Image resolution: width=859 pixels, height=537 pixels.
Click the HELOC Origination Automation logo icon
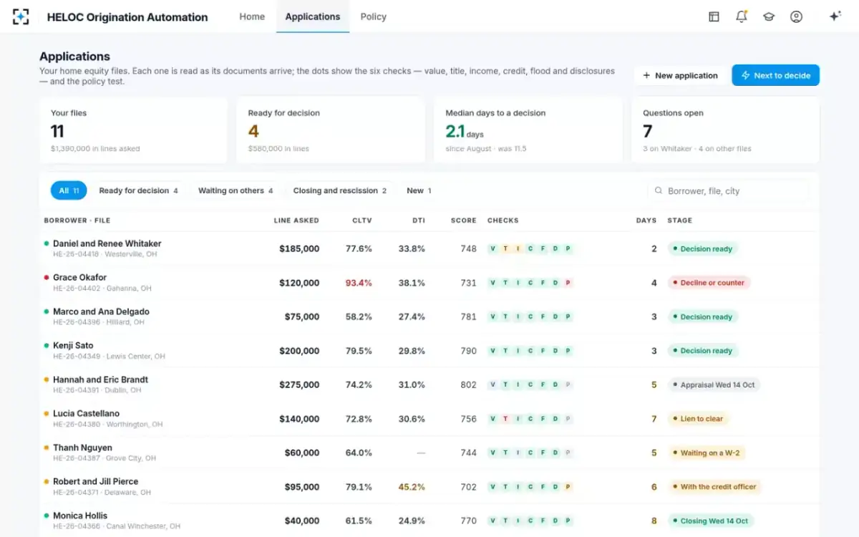coord(21,16)
